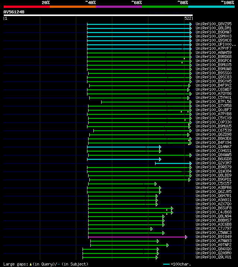Select the UniRef100_Q0JBF7 label
238x267 pixels.
[213, 110]
